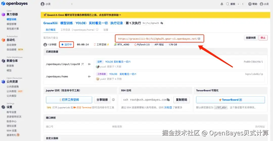Image resolution: width=273 pixels, height=141 pixels.
Task: Go to 模型训练 breadcrumb link
Action: 66,23
